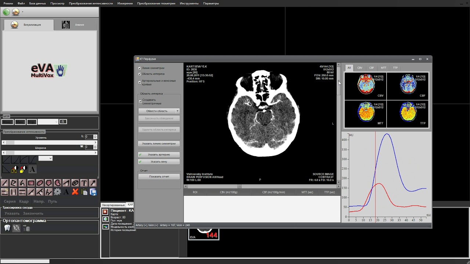This screenshot has width=470, height=264.
Task: Select the angle measurement tool
Action: pyautogui.click(x=66, y=183)
